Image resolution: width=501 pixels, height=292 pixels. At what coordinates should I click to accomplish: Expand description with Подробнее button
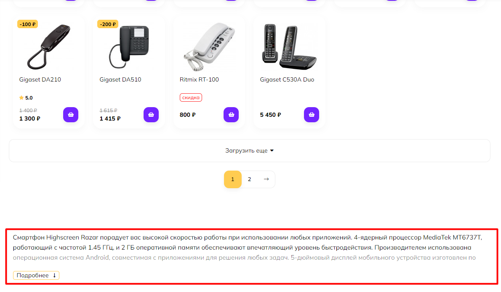(x=36, y=276)
